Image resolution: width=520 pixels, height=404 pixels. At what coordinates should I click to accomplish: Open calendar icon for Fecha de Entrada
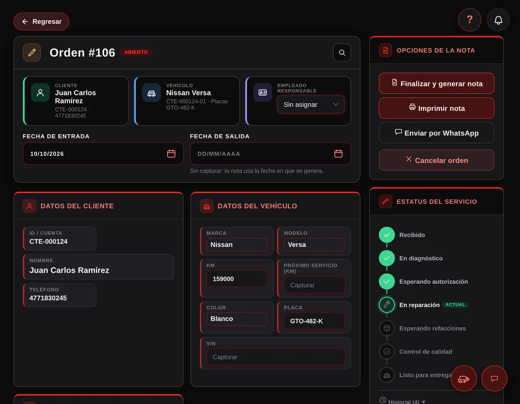point(171,154)
